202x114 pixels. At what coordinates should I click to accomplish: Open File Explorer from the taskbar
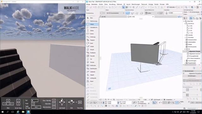pos(23,112)
